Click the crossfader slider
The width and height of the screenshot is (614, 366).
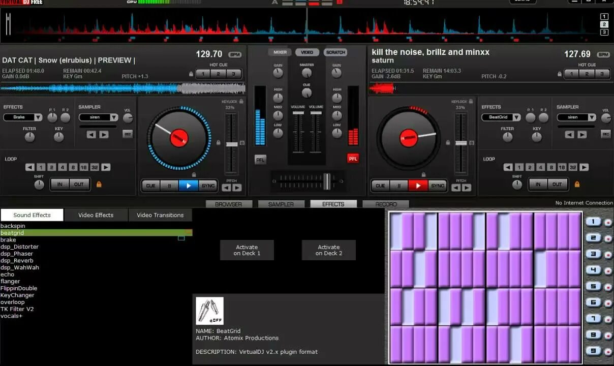pyautogui.click(x=327, y=180)
